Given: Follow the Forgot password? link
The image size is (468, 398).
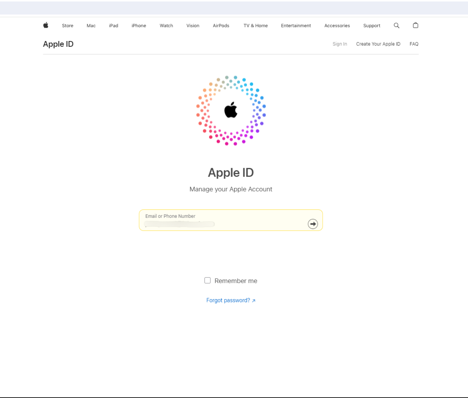Looking at the screenshot, I should coord(231,300).
